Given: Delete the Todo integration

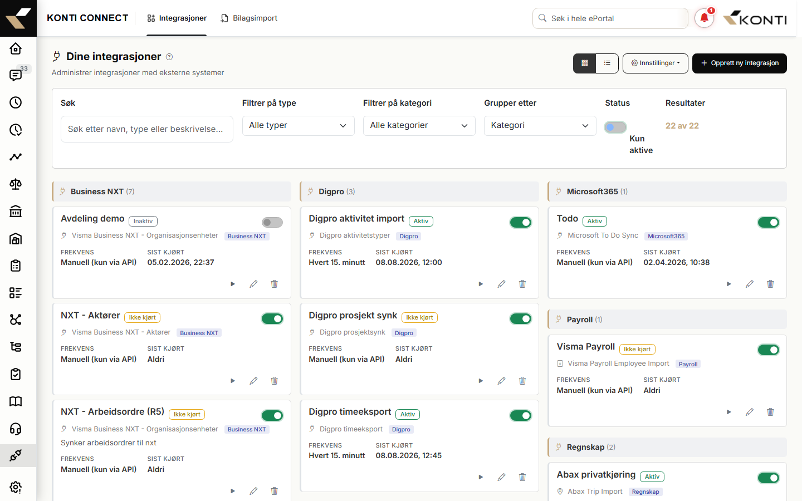Looking at the screenshot, I should 771,284.
